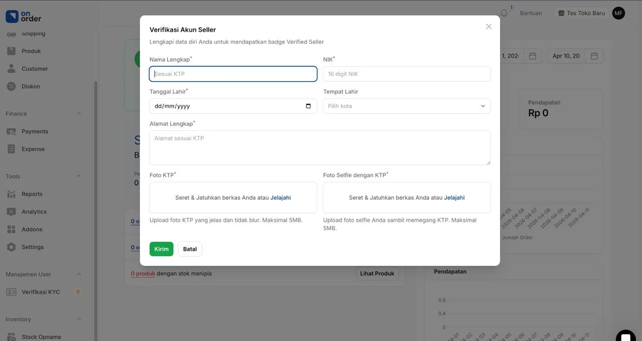The height and width of the screenshot is (341, 642).
Task: Collapse the Tools section
Action: click(x=79, y=177)
